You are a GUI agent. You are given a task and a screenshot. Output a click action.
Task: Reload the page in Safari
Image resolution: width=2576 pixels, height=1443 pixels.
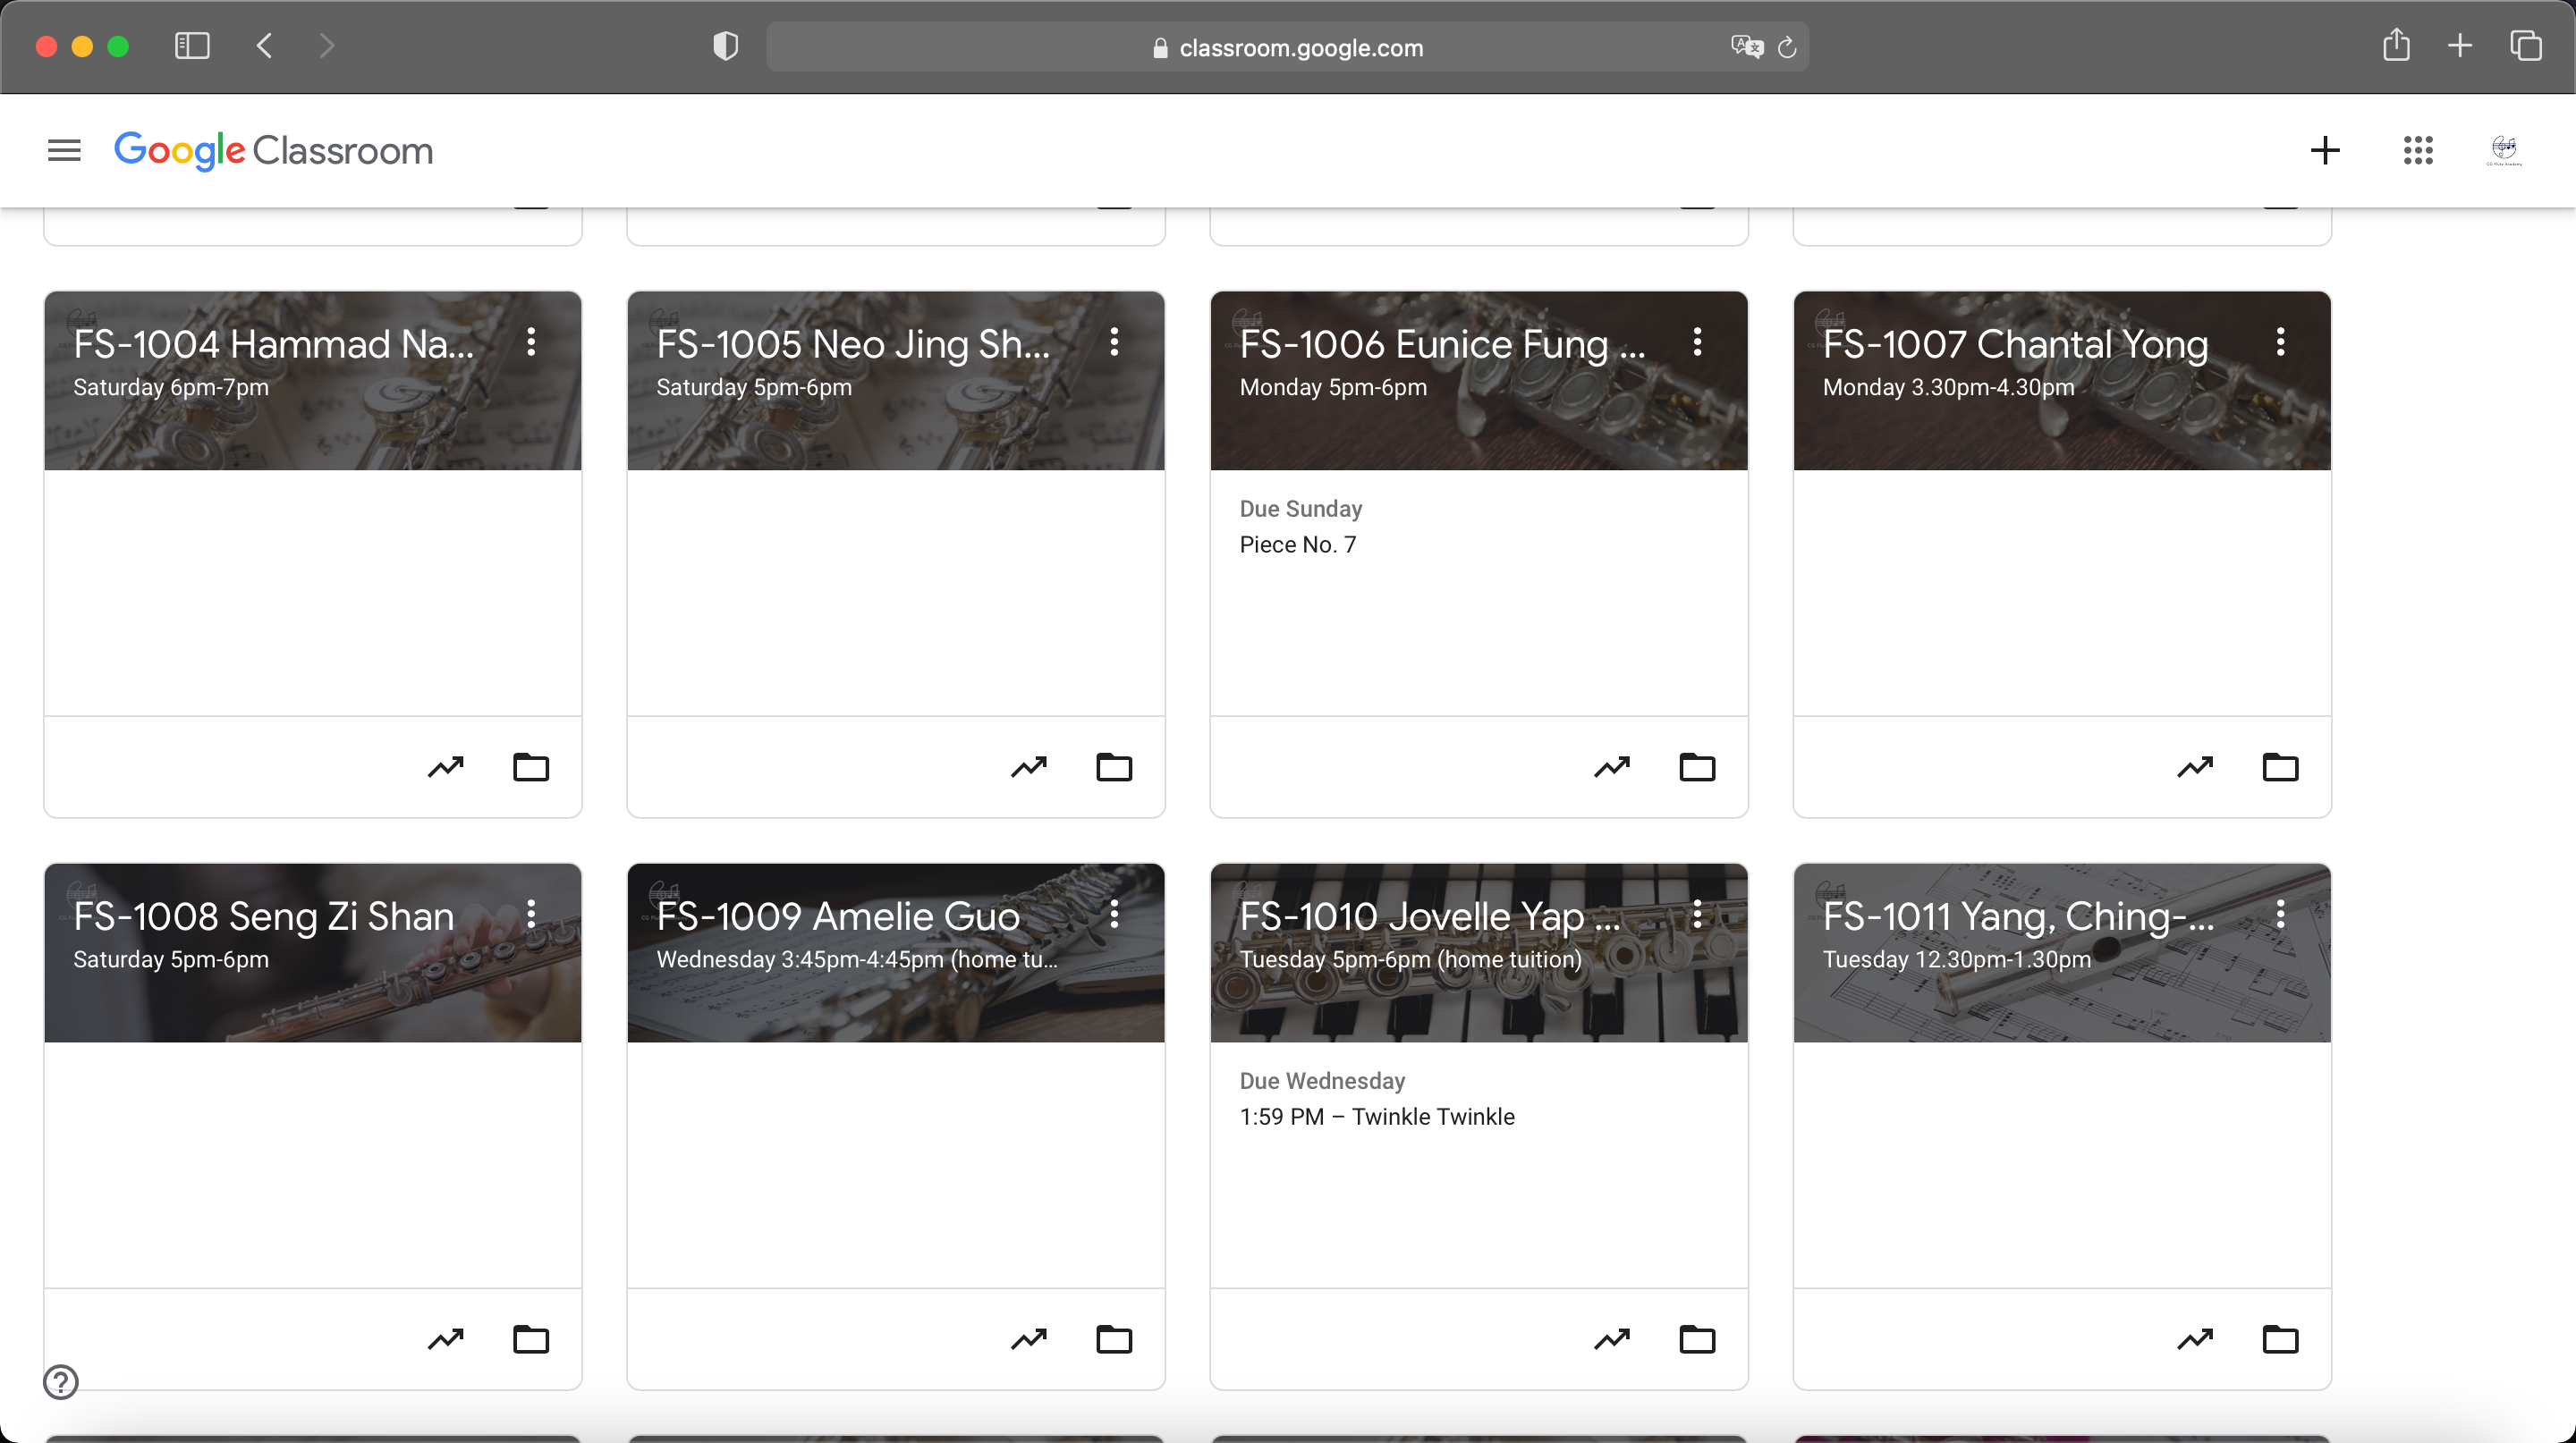tap(1787, 47)
